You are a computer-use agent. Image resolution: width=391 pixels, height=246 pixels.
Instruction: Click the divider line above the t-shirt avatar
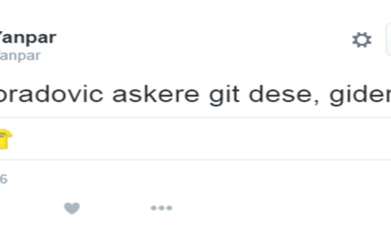pos(195,118)
